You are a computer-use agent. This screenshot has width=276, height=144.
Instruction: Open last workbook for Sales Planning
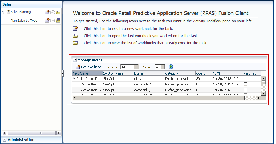coord(52,12)
